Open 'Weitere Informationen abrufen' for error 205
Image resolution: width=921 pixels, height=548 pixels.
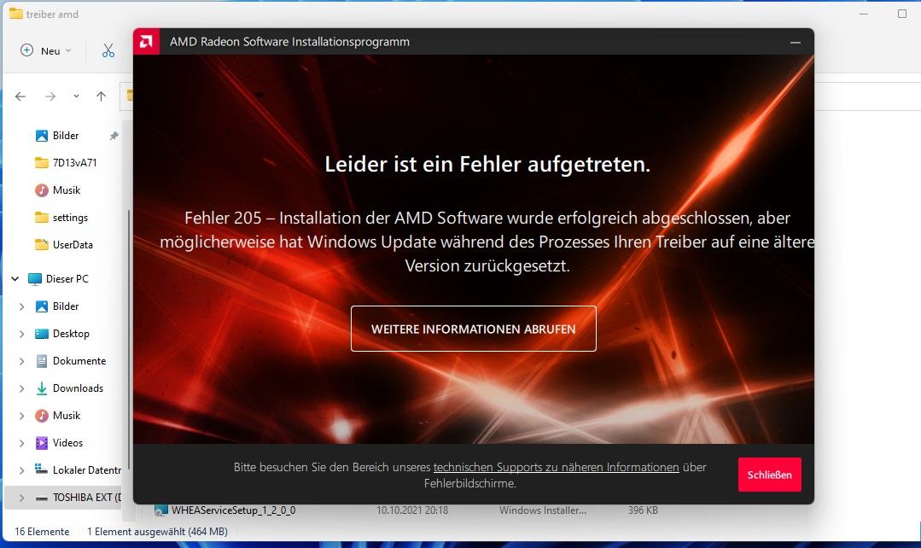click(474, 329)
